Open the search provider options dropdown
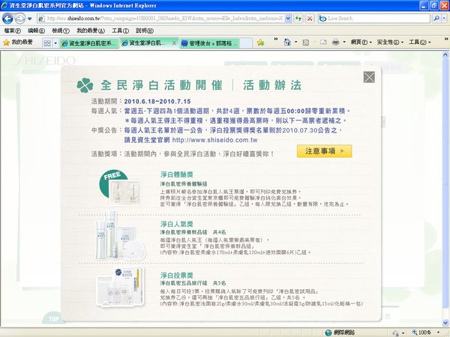Viewport: 450px width, 337px height. point(444,19)
